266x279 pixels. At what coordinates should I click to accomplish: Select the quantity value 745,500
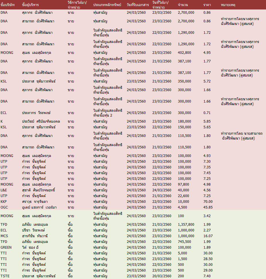click(184, 242)
